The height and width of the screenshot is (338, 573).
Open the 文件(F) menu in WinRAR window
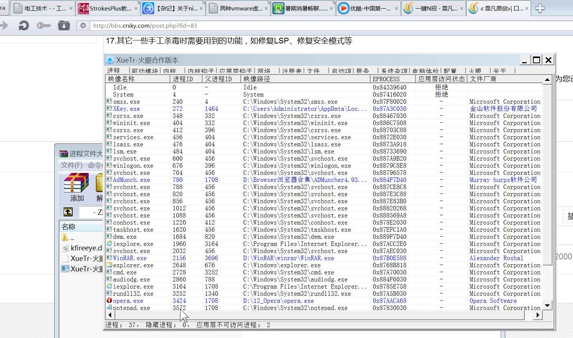pyautogui.click(x=72, y=165)
